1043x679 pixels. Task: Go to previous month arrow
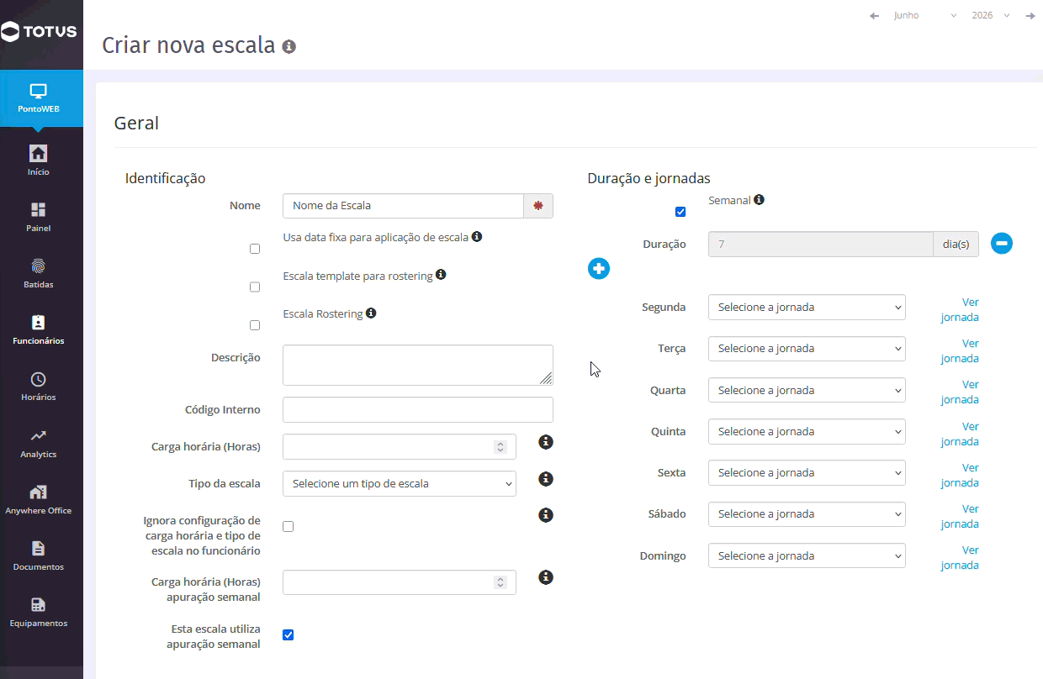(x=874, y=16)
